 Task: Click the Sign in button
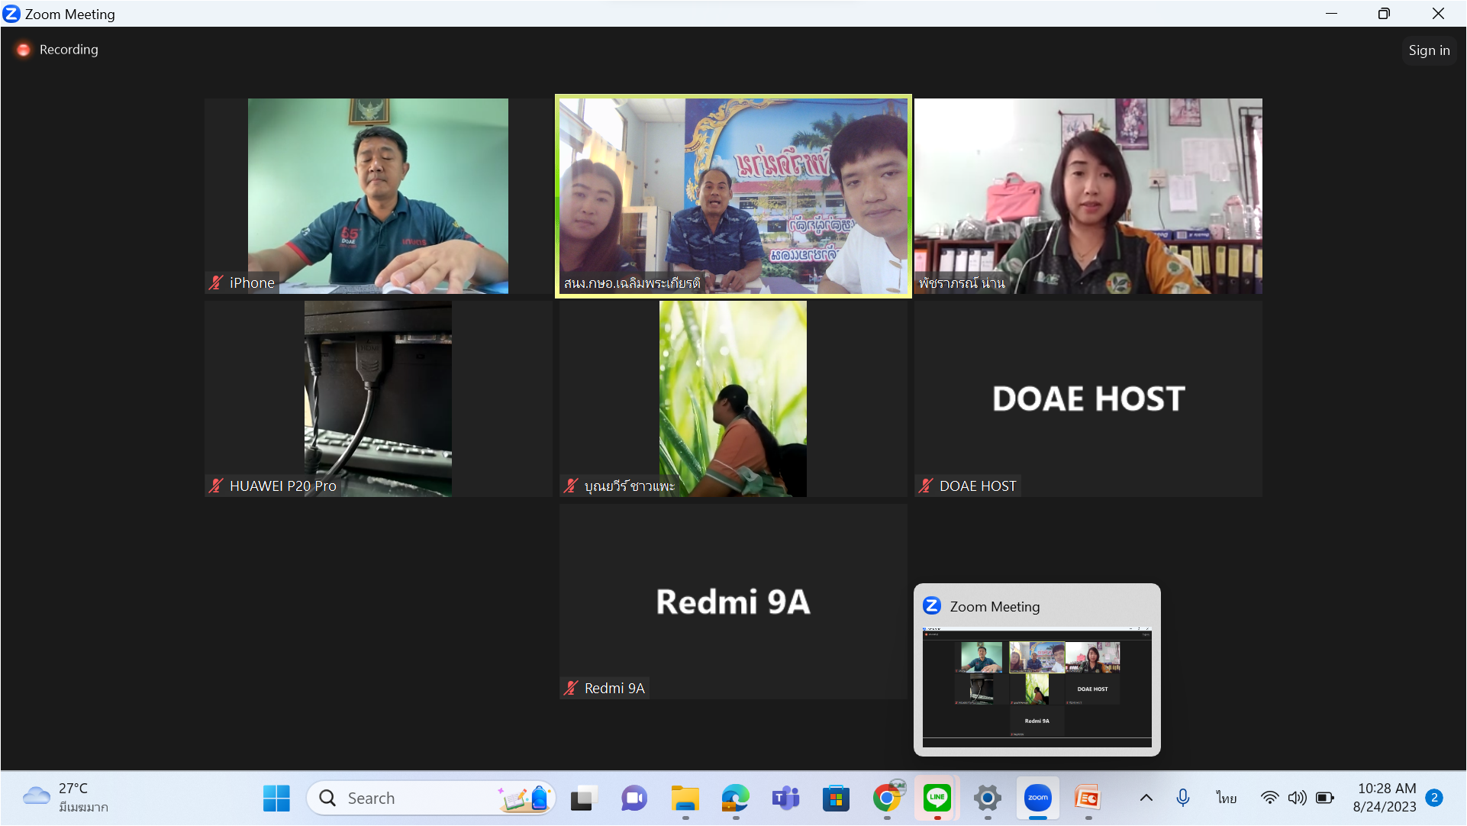click(1428, 50)
